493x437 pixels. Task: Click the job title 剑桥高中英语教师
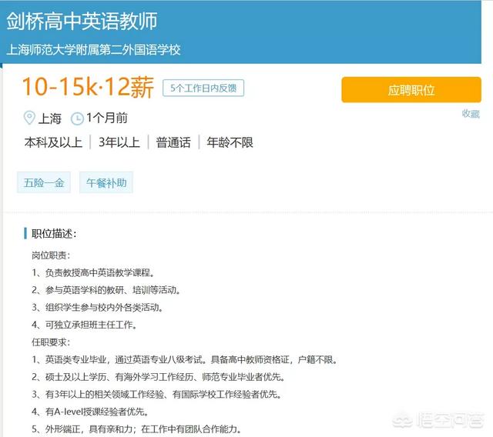tap(82, 21)
